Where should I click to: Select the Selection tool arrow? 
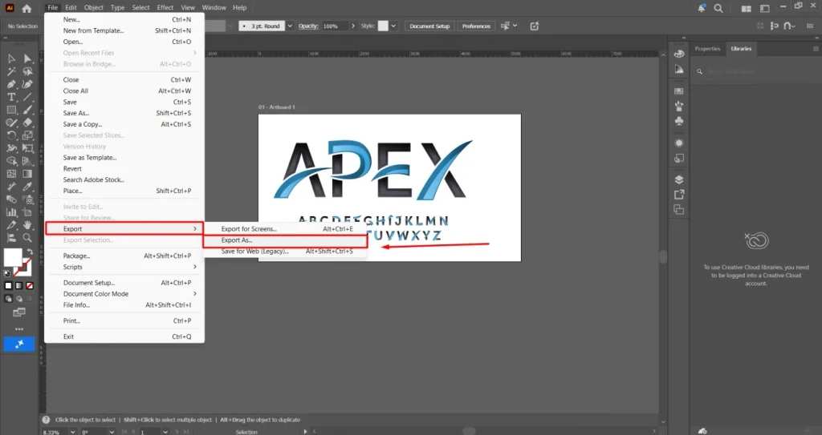coord(11,58)
